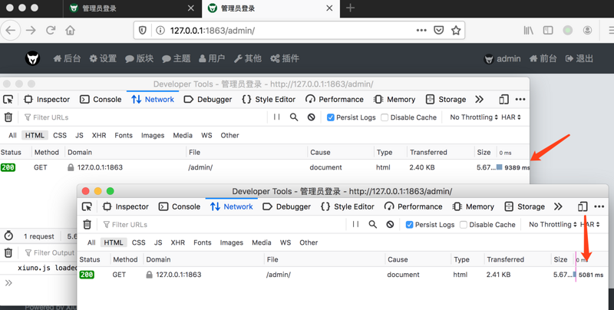The height and width of the screenshot is (310, 614).
Task: Close the first 管理员登录 browser tab
Action: click(x=190, y=8)
